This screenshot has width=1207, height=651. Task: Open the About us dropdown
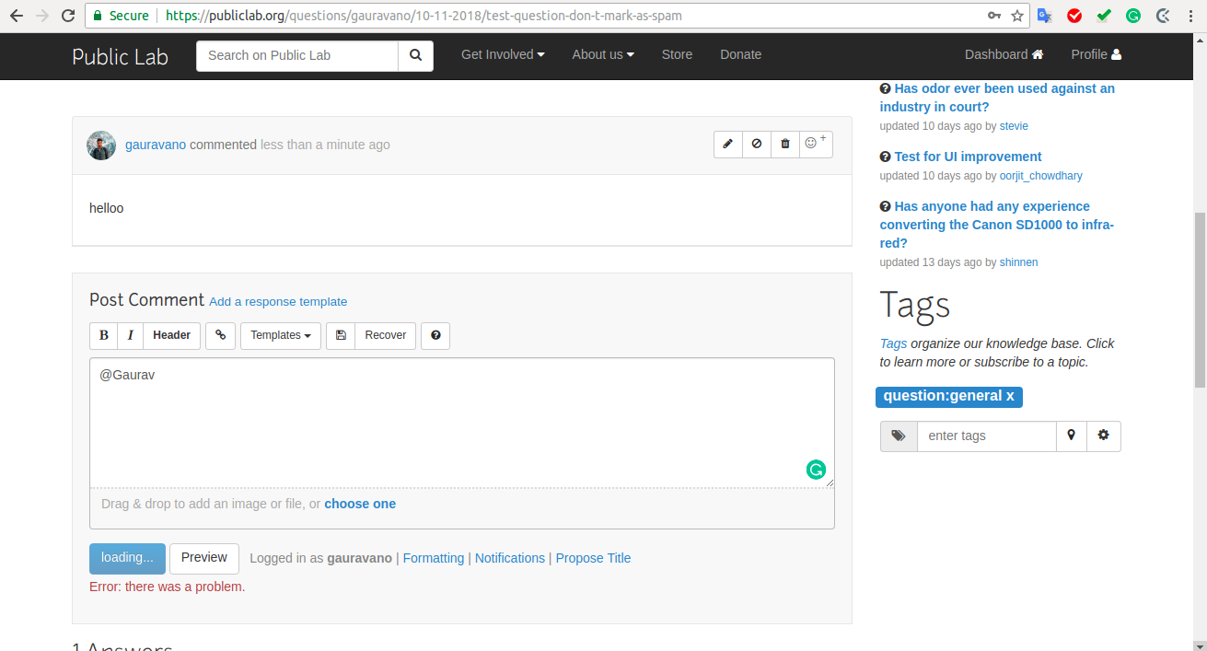[603, 54]
